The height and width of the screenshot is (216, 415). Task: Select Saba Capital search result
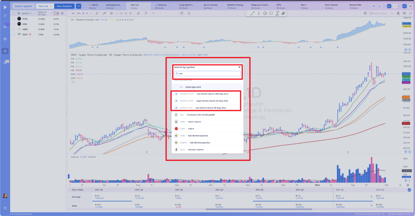(x=207, y=122)
